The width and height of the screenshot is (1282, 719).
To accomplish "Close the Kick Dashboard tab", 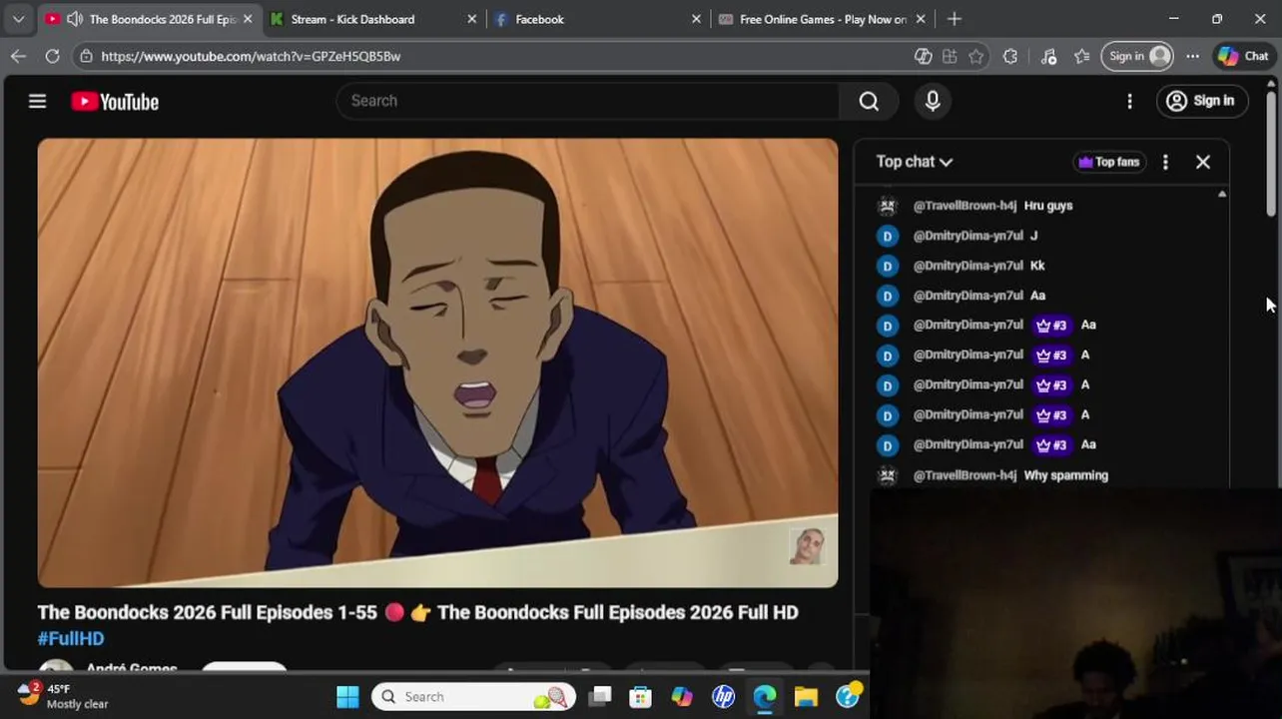I will coord(472,19).
